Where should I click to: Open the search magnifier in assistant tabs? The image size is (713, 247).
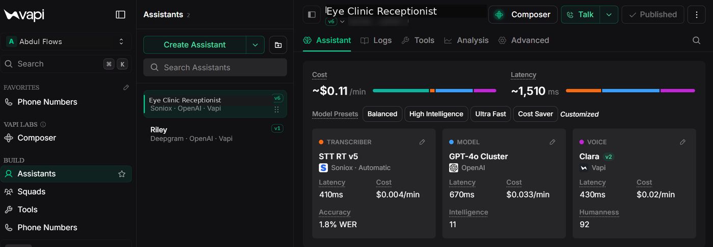[696, 40]
